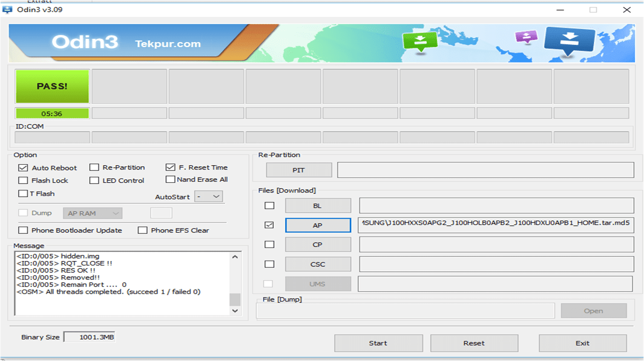
Task: Click the "RQT_CLOSE !!" log line
Action: [x=64, y=263]
